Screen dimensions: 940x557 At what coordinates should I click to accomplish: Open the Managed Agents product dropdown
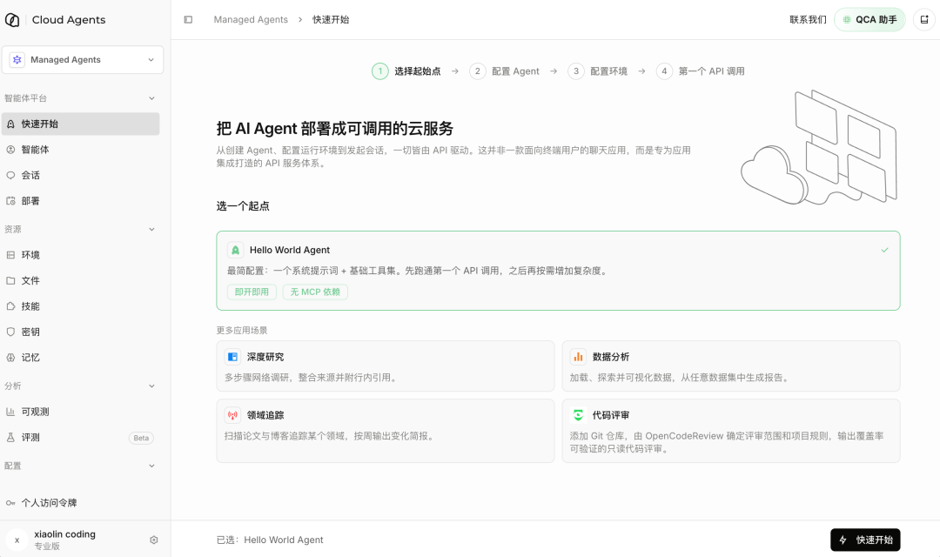(83, 60)
